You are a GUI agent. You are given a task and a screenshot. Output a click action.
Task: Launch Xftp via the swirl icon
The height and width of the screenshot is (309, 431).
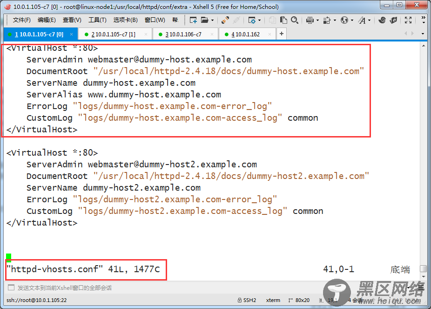[382, 20]
